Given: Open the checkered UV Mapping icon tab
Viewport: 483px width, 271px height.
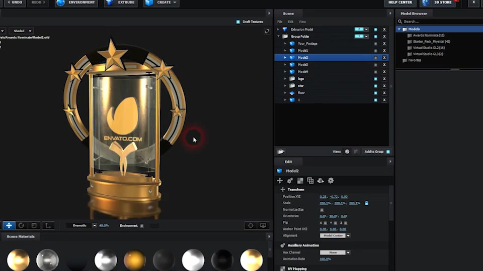Looking at the screenshot, I should [300, 181].
